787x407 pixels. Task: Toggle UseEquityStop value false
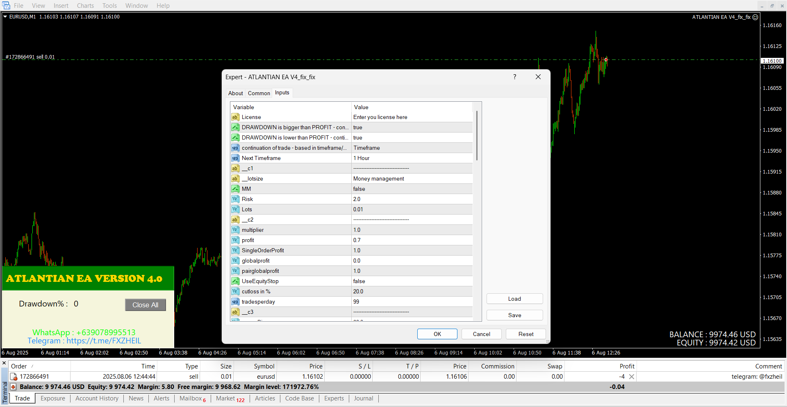coord(412,281)
